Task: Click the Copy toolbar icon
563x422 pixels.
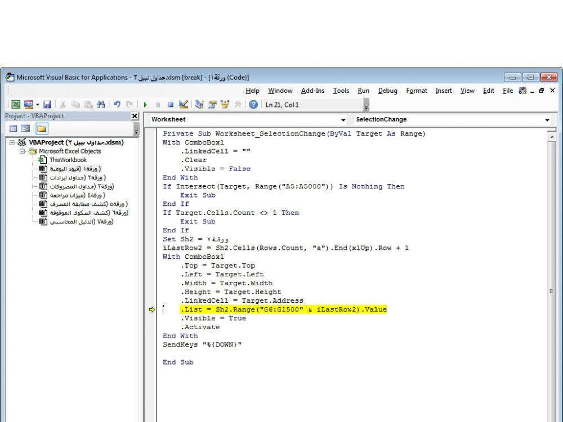Action: [75, 105]
